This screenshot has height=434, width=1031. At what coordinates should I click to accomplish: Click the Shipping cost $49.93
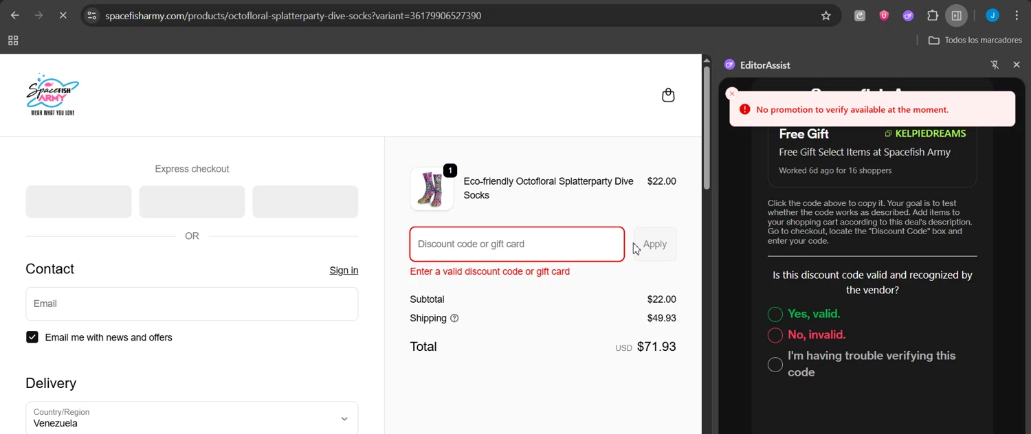[x=661, y=318]
